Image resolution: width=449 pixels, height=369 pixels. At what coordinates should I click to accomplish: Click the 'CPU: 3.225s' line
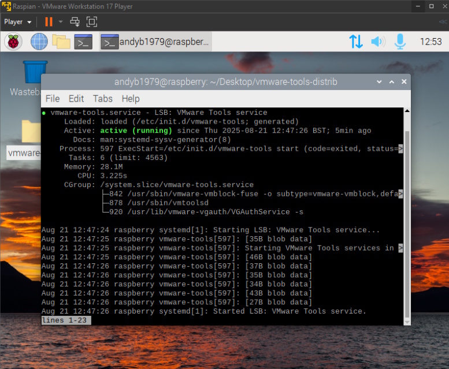pos(102,176)
